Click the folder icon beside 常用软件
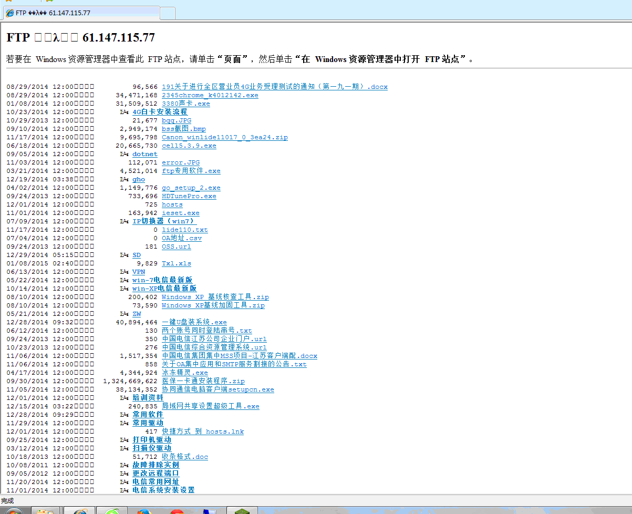Image resolution: width=632 pixels, height=514 pixels. (x=124, y=415)
